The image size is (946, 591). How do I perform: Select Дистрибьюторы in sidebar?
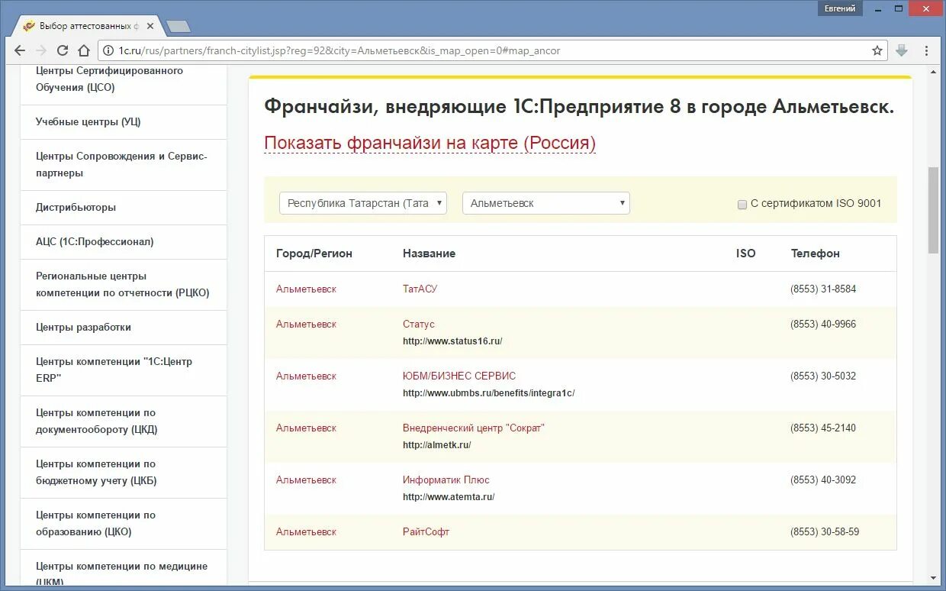(124, 208)
